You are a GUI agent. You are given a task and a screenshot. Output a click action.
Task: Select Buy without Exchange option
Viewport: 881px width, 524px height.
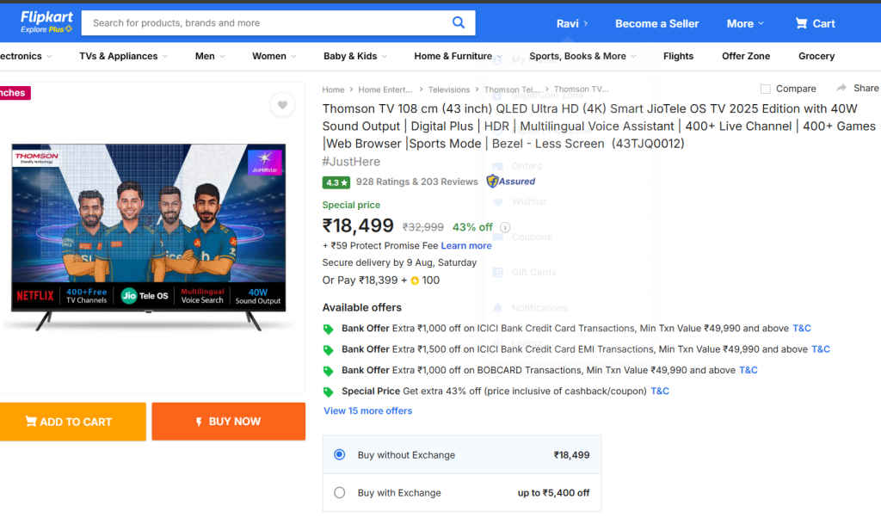(339, 453)
